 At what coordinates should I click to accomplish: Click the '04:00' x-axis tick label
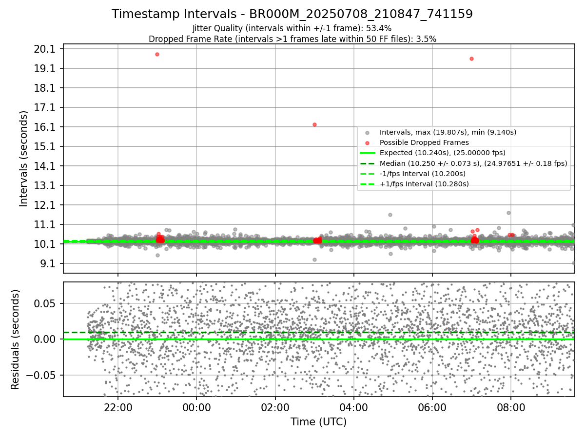353,407
